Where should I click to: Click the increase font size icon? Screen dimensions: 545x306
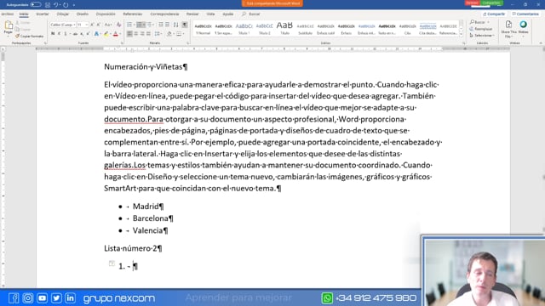pos(93,25)
